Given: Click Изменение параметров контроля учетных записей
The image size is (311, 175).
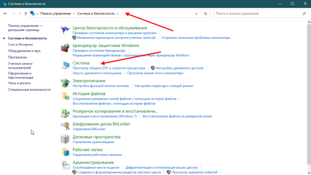Looking at the screenshot, I should point(116,37).
